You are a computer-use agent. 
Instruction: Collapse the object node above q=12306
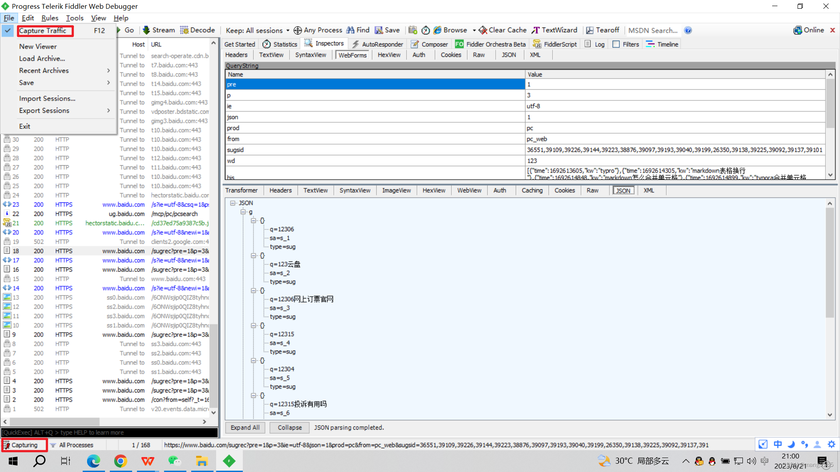point(253,221)
